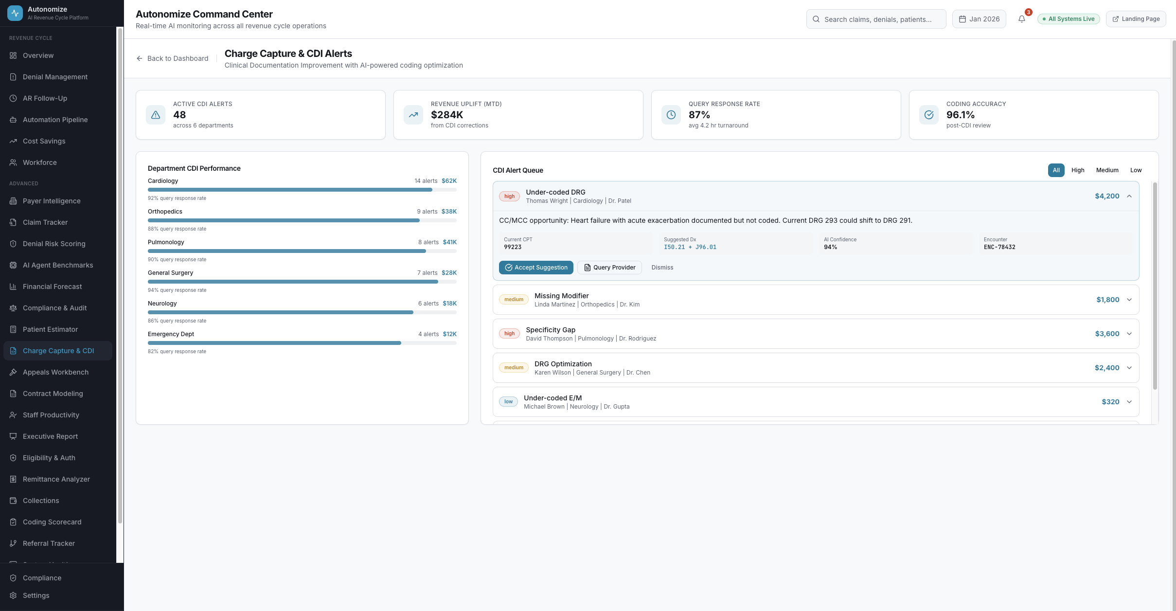Click the notifications bell icon
This screenshot has width=1176, height=611.
pos(1021,19)
